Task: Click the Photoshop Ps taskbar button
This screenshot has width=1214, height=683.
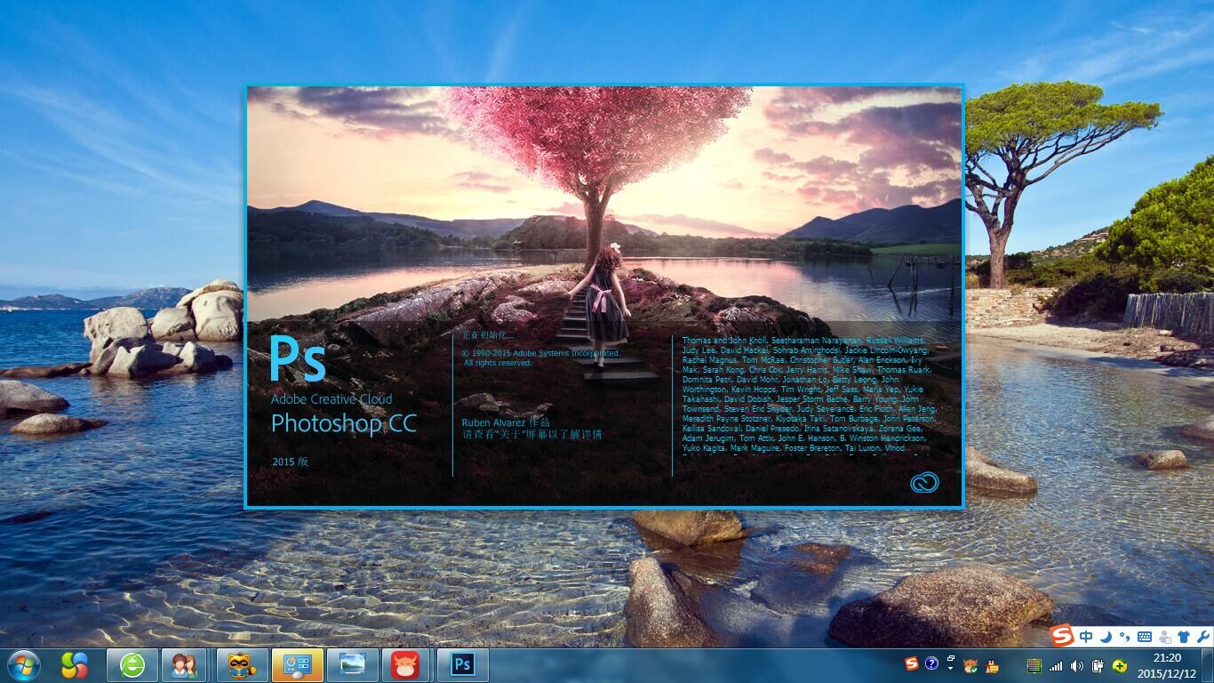Action: click(x=462, y=664)
